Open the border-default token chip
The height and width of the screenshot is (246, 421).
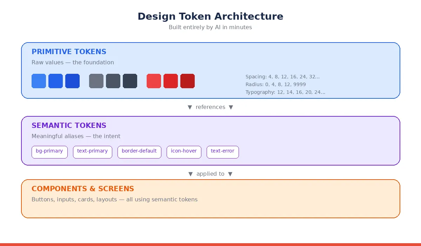pyautogui.click(x=139, y=152)
